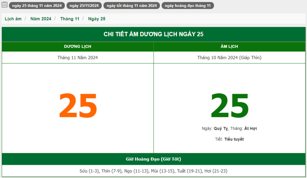Click the 'ngày hoàng đạo tháng 11' tag
This screenshot has height=178, width=307.
pos(188,6)
